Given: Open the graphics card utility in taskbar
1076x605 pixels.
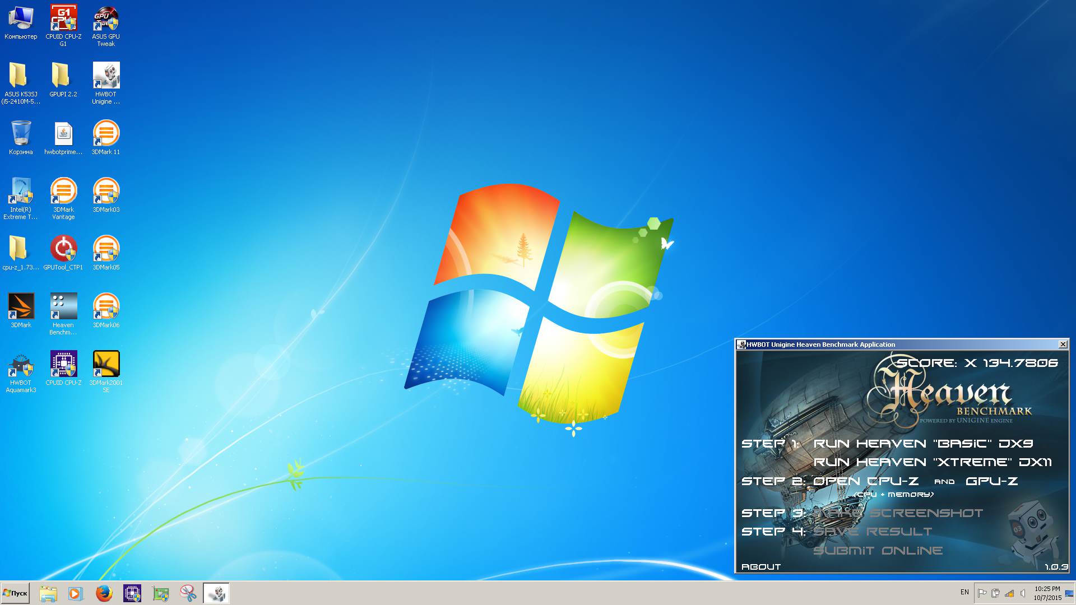Looking at the screenshot, I should tap(161, 593).
